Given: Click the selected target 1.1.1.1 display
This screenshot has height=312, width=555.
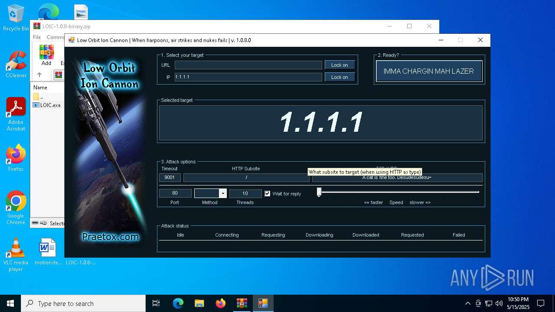Looking at the screenshot, I should (321, 123).
